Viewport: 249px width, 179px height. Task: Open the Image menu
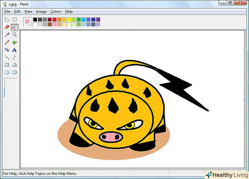[x=41, y=12]
